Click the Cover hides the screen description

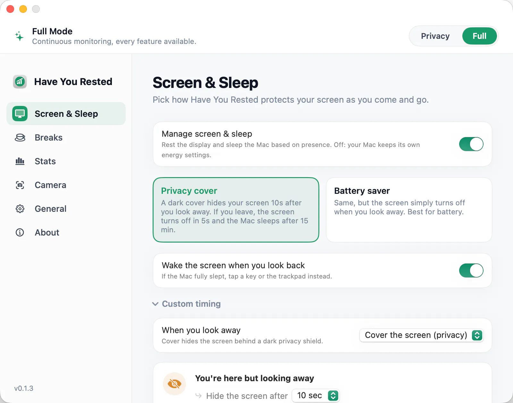pyautogui.click(x=242, y=341)
